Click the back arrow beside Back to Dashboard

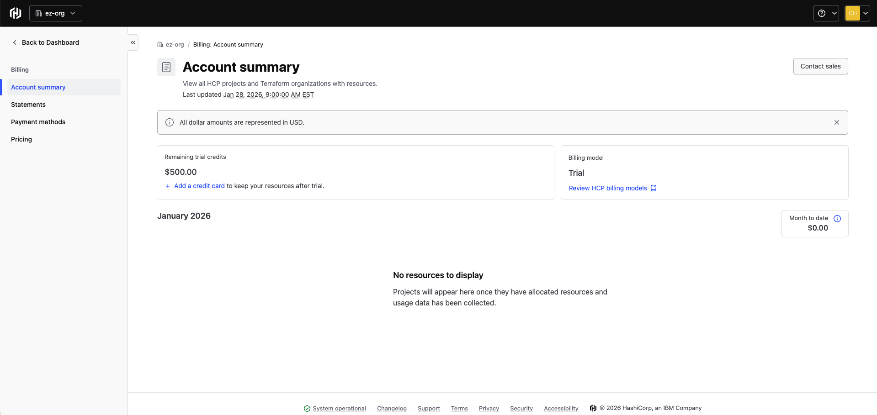pos(15,42)
